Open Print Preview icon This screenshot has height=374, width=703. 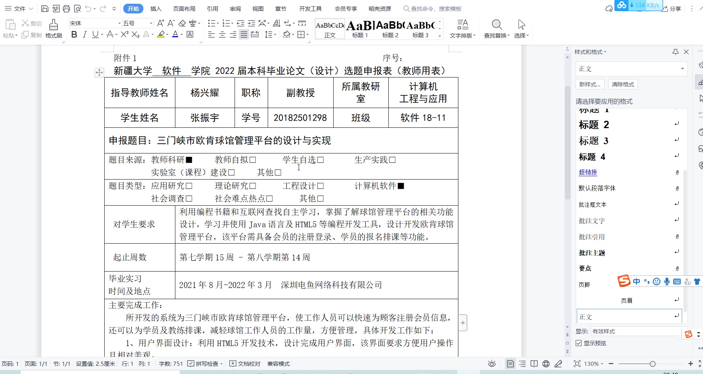click(77, 9)
